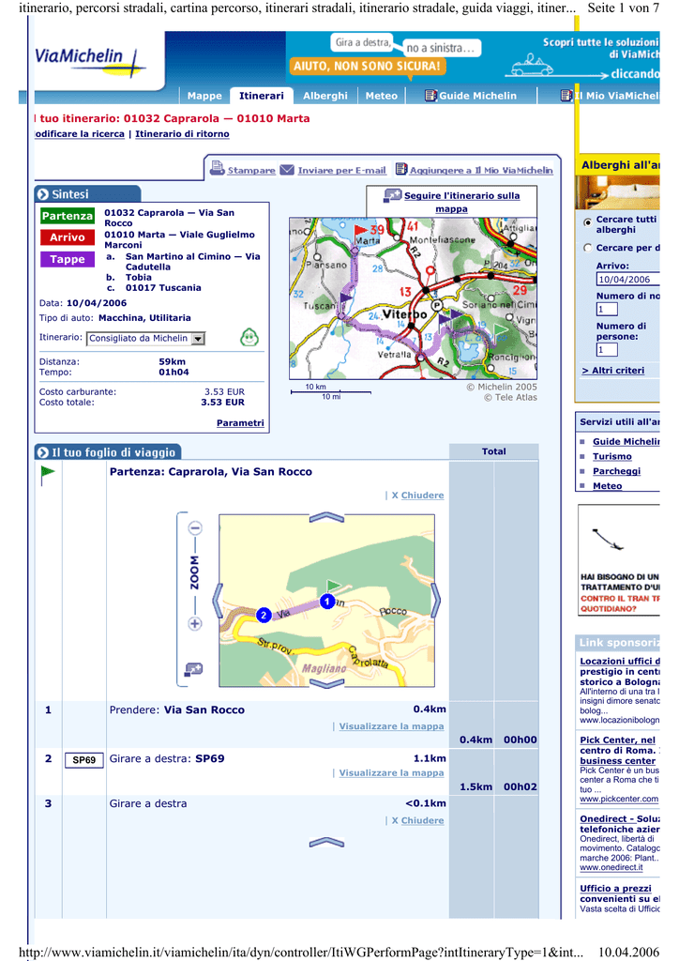Click the Itinerario di ritorno link

(183, 133)
